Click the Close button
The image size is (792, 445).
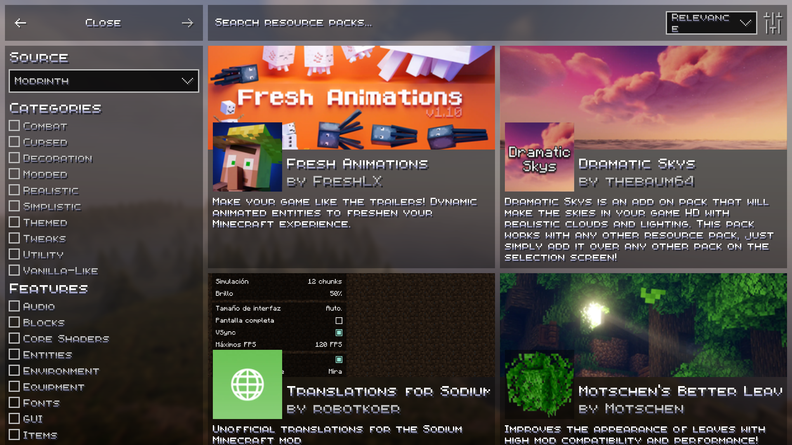click(103, 23)
